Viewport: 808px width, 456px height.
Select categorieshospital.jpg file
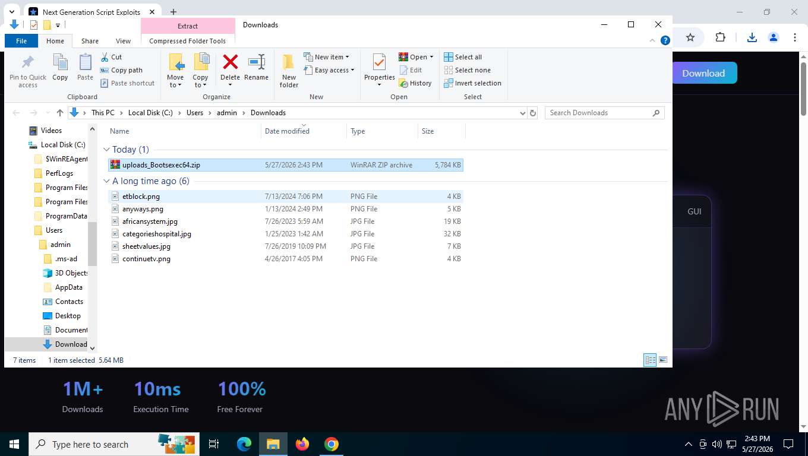[x=286, y=234]
